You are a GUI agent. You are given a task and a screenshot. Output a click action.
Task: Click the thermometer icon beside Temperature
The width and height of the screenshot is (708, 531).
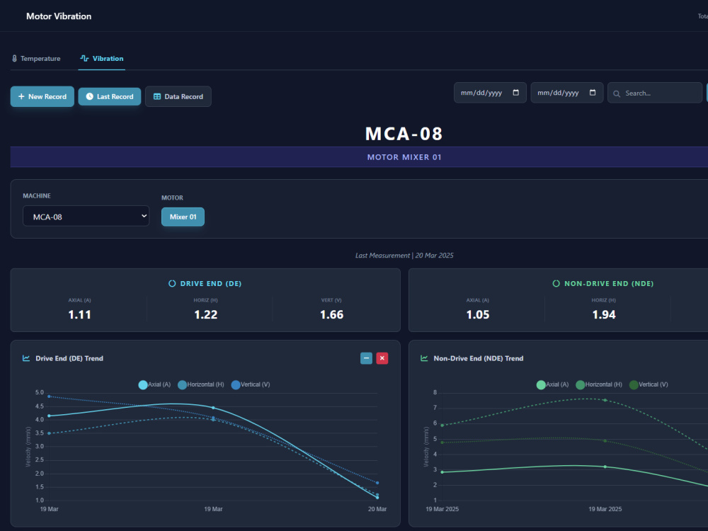(x=14, y=58)
